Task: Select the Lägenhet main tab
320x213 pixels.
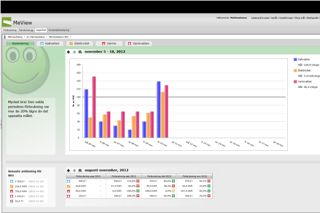Action: [41, 30]
